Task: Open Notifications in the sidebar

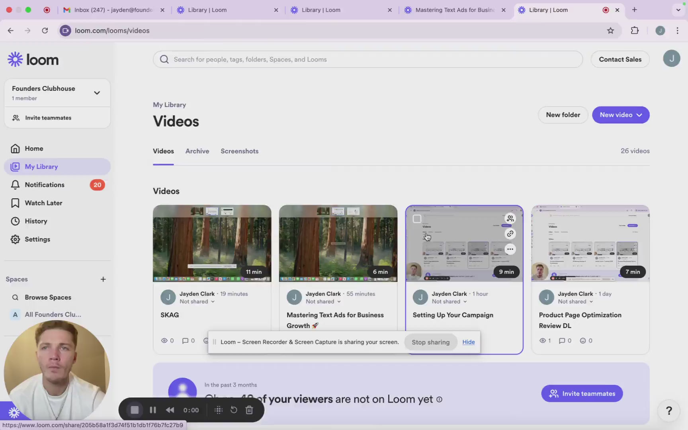Action: point(45,185)
